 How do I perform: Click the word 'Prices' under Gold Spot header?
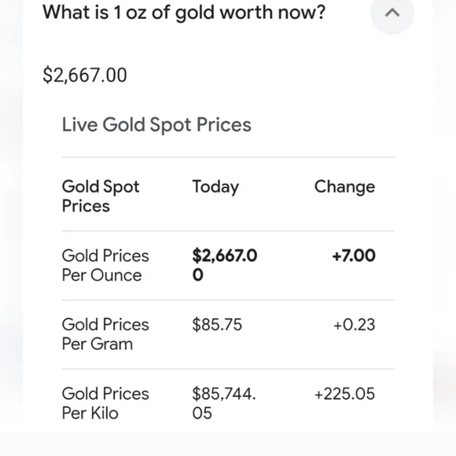(x=86, y=206)
